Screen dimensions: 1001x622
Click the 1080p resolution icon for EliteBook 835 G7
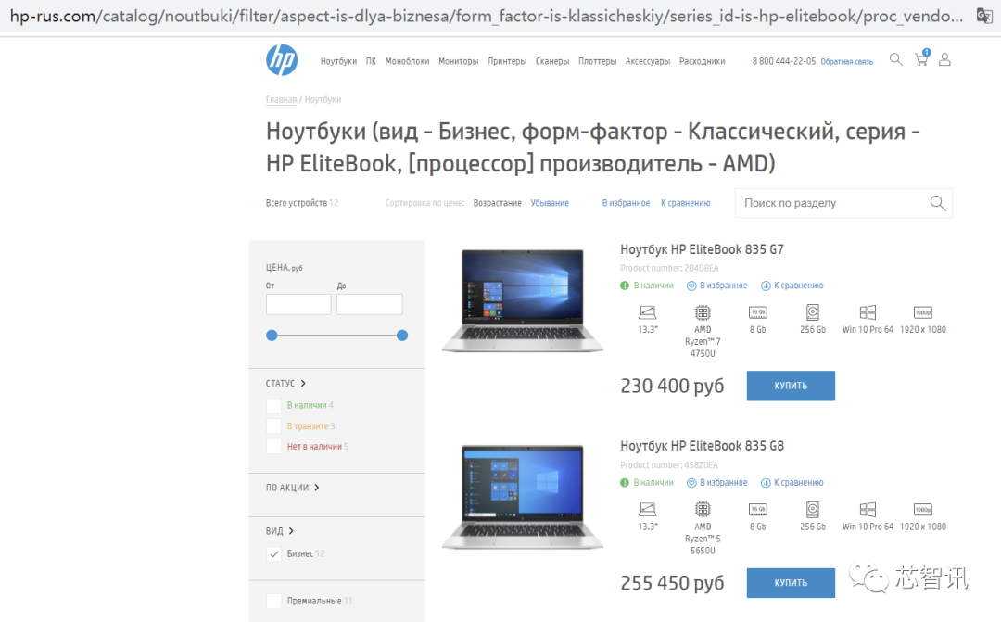tap(923, 312)
